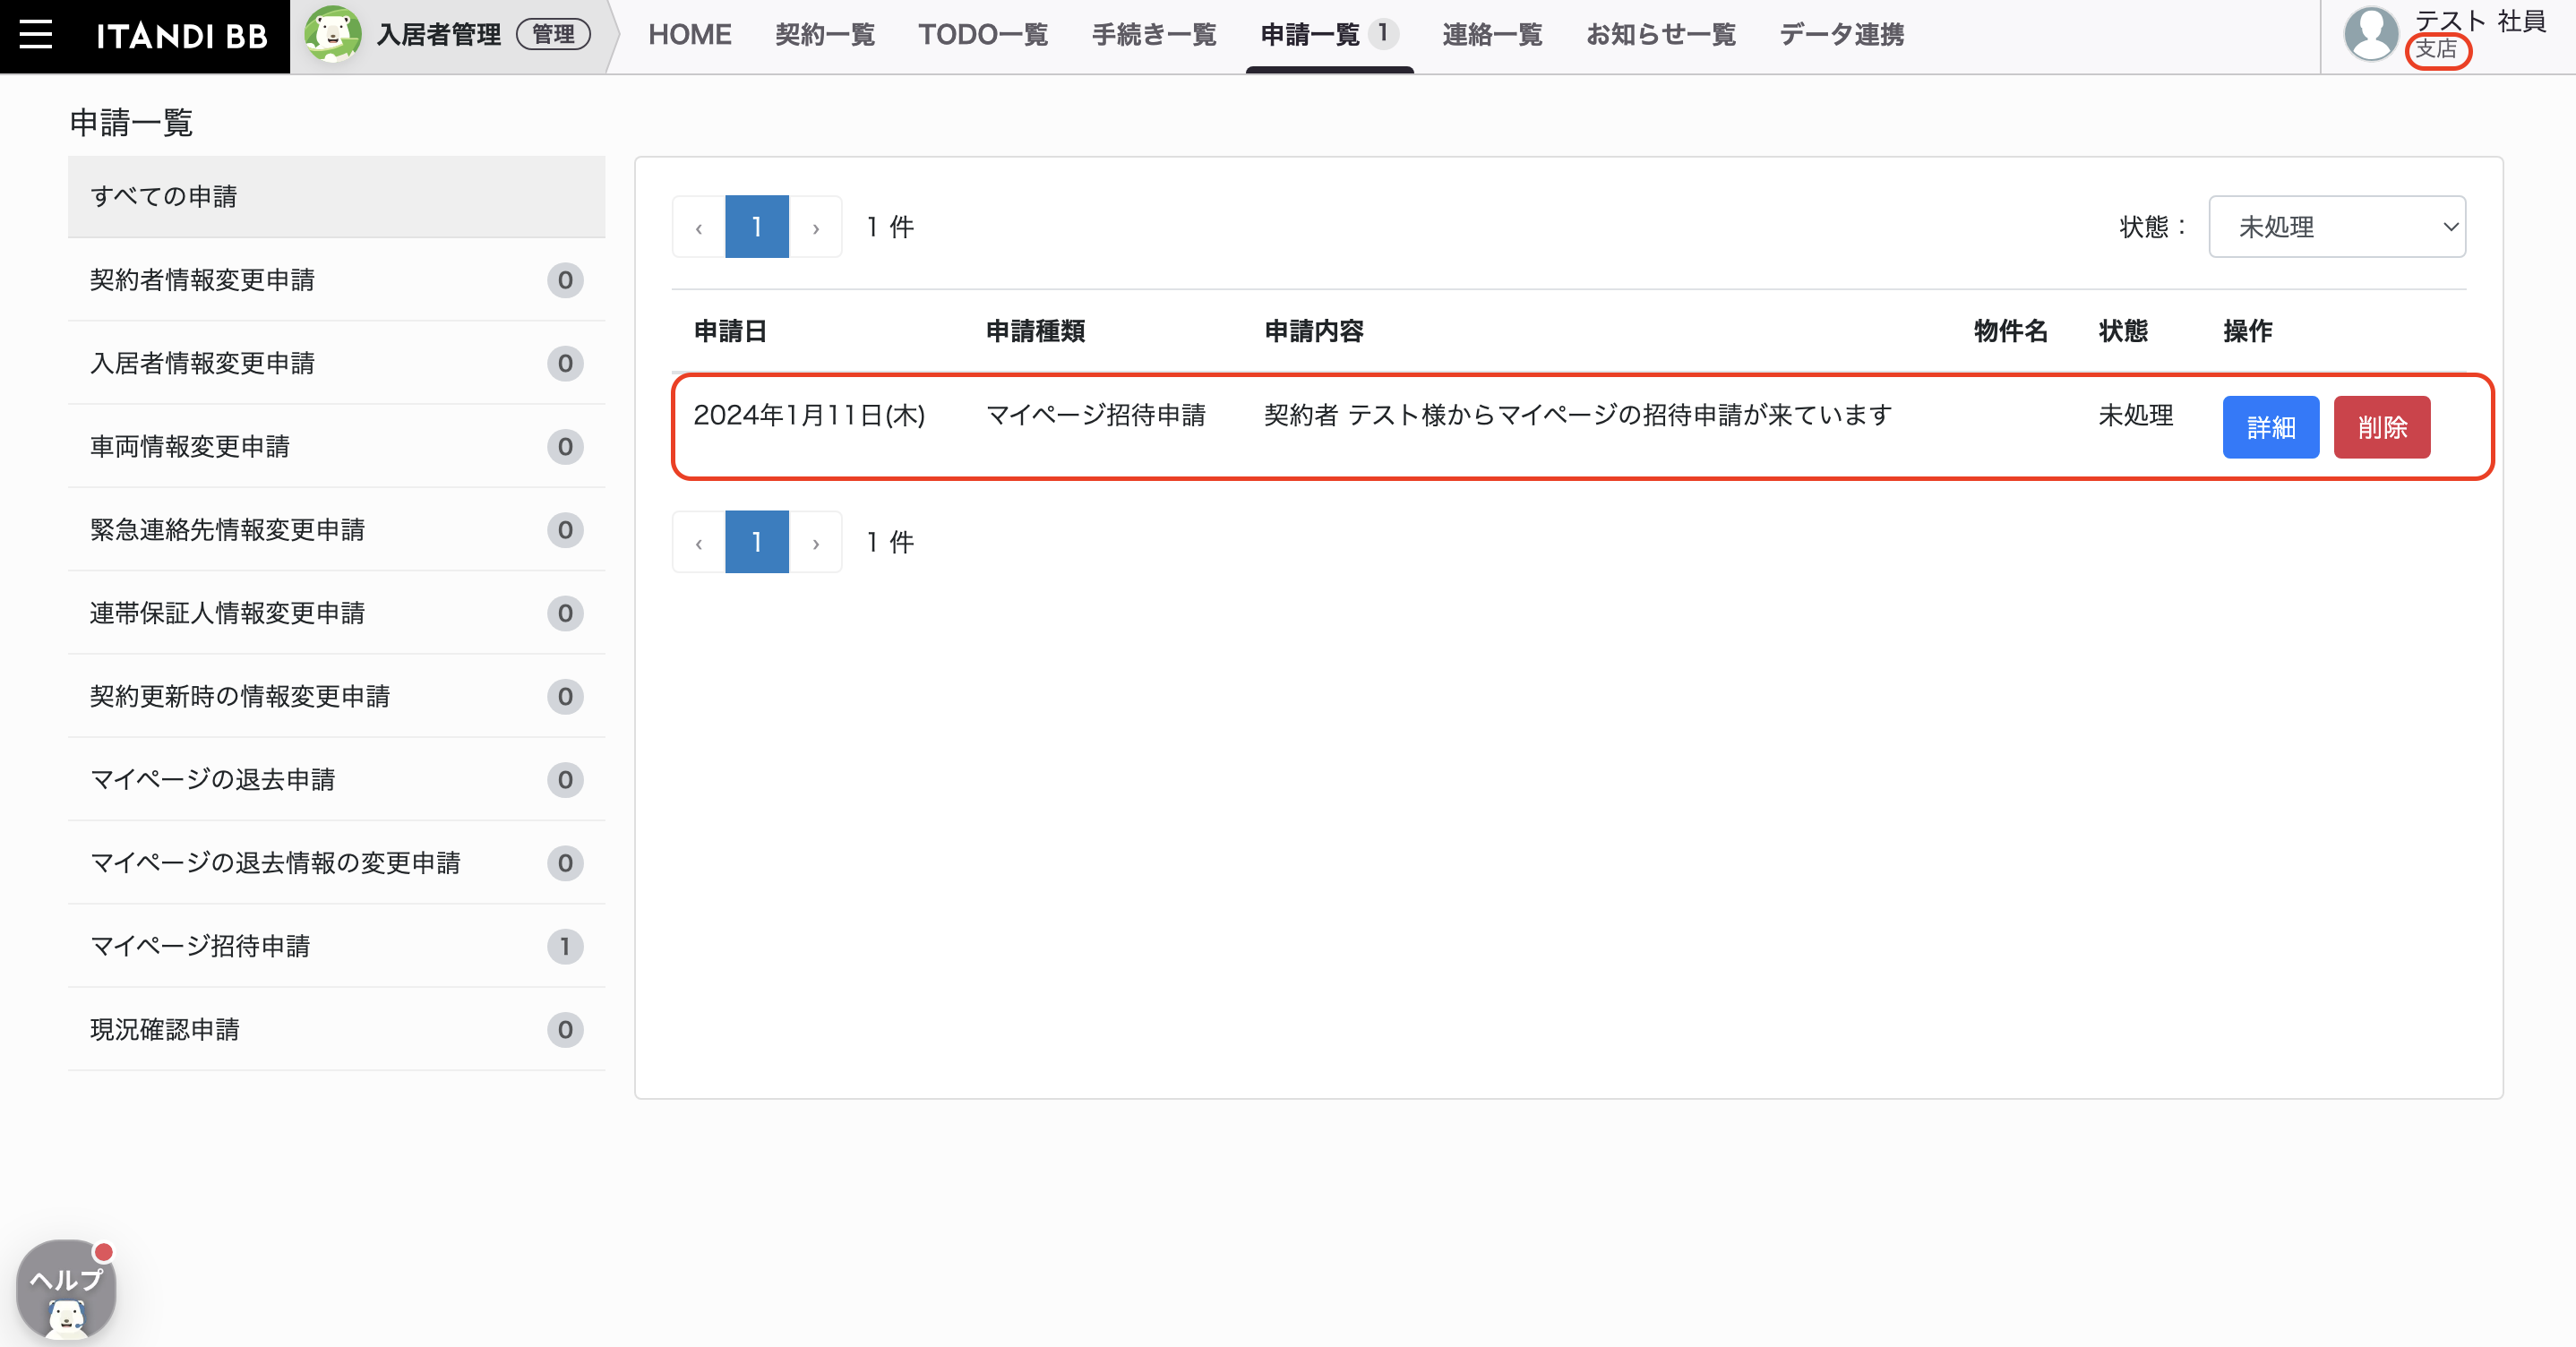The height and width of the screenshot is (1347, 2576).
Task: Click the 契約者 テスト様 request content text
Action: pos(1578,415)
